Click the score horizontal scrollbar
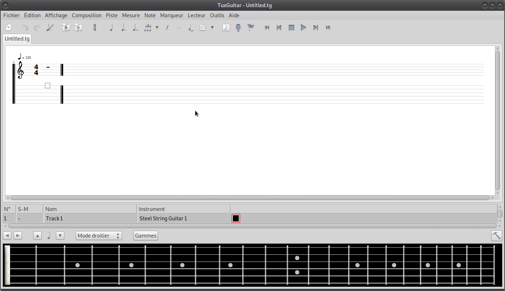 point(250,198)
